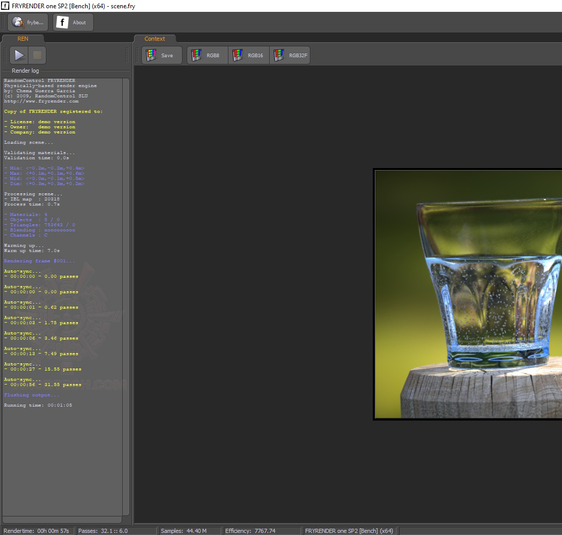The image size is (562, 535).
Task: Click the render log vertical scrollbar
Action: pyautogui.click(x=126, y=297)
